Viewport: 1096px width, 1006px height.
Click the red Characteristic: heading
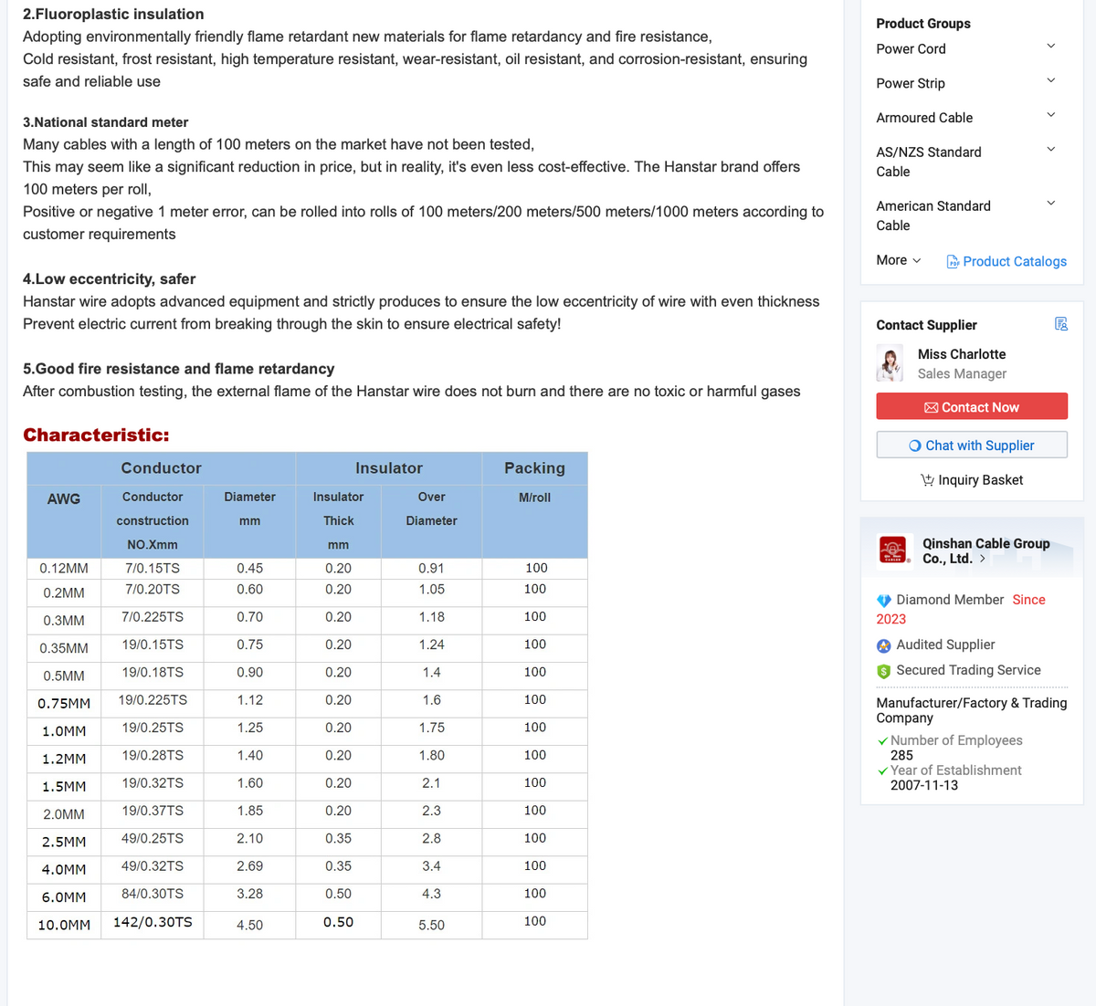pos(96,435)
